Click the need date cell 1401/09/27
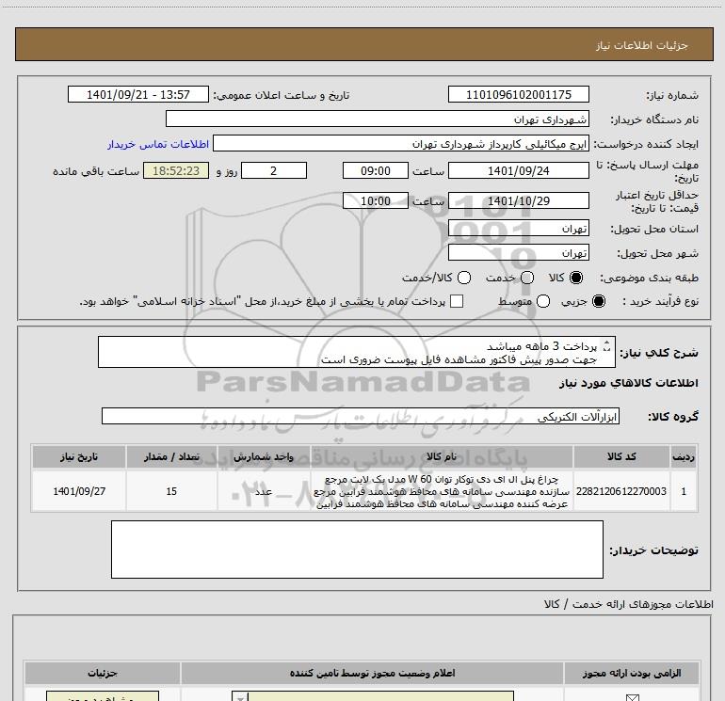 79,491
